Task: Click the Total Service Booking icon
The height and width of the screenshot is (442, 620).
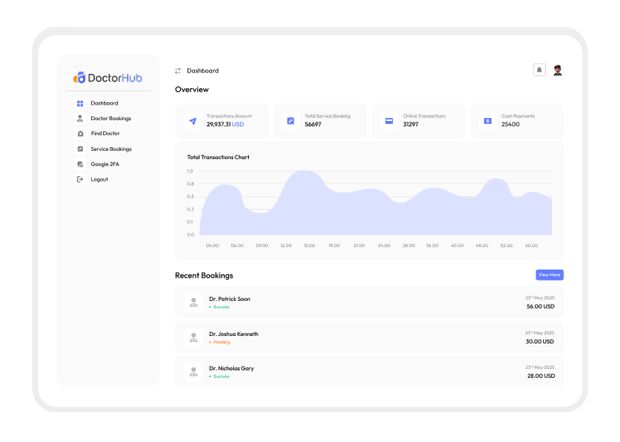Action: 291,121
